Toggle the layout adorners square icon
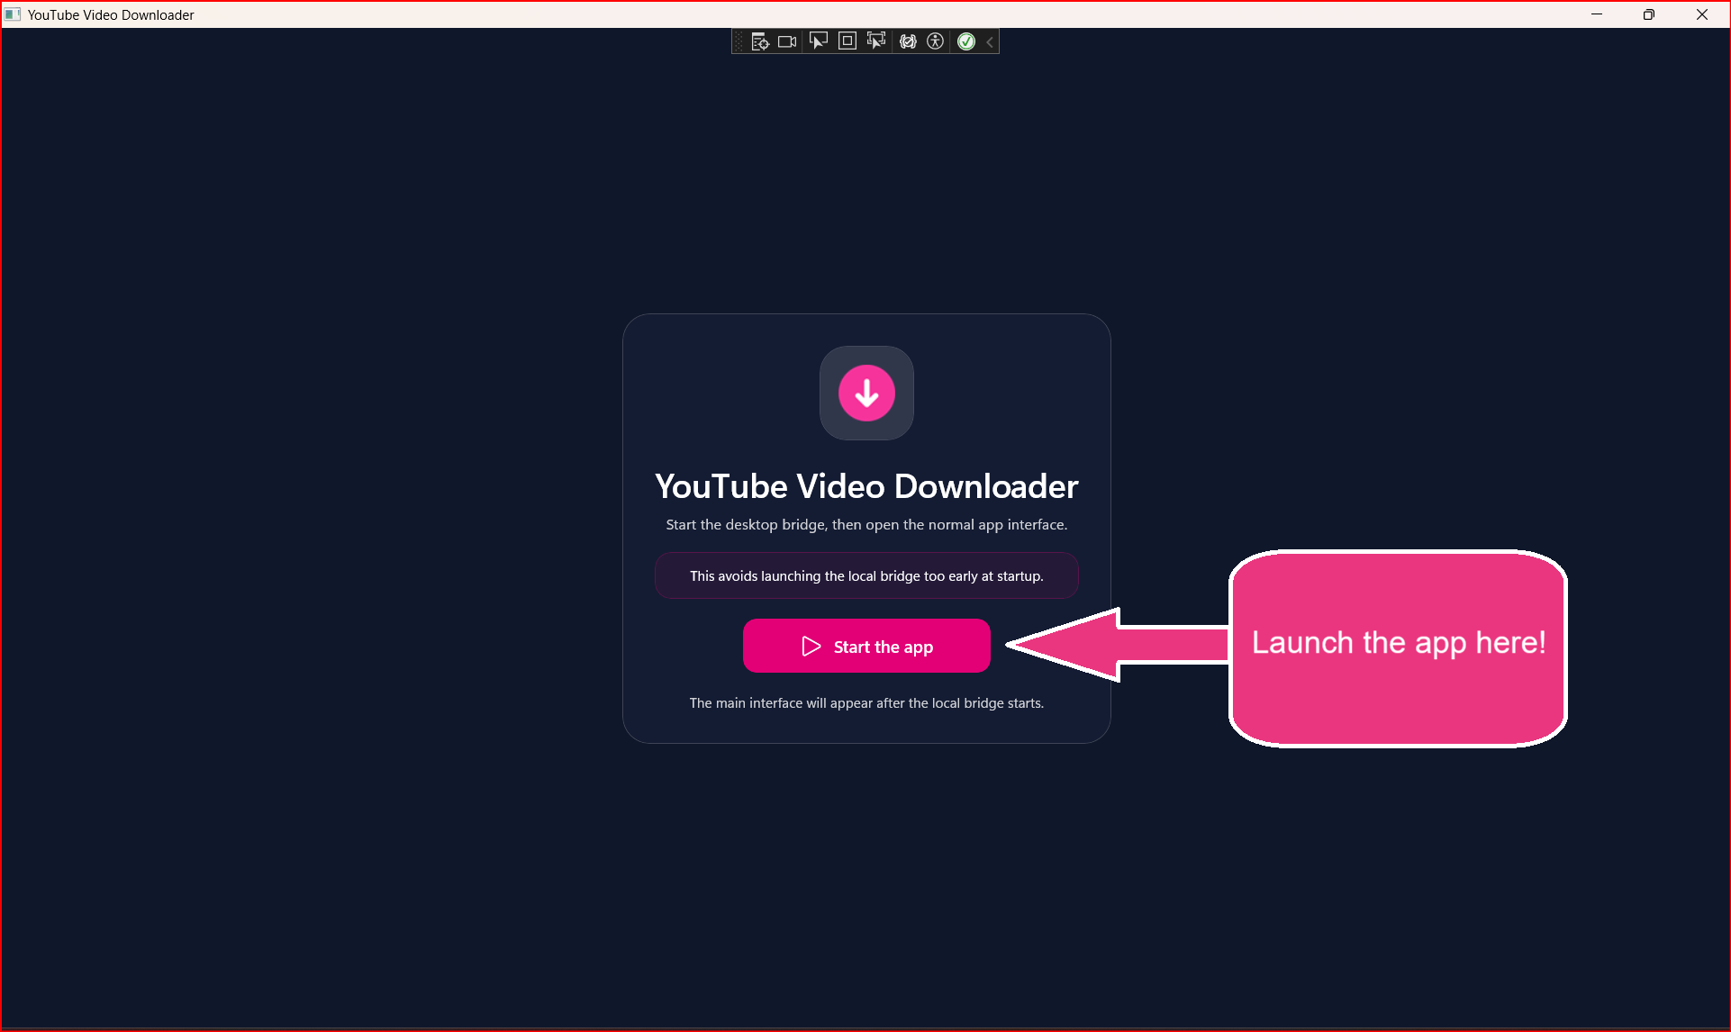Screen dimensions: 1731x1032 847,41
